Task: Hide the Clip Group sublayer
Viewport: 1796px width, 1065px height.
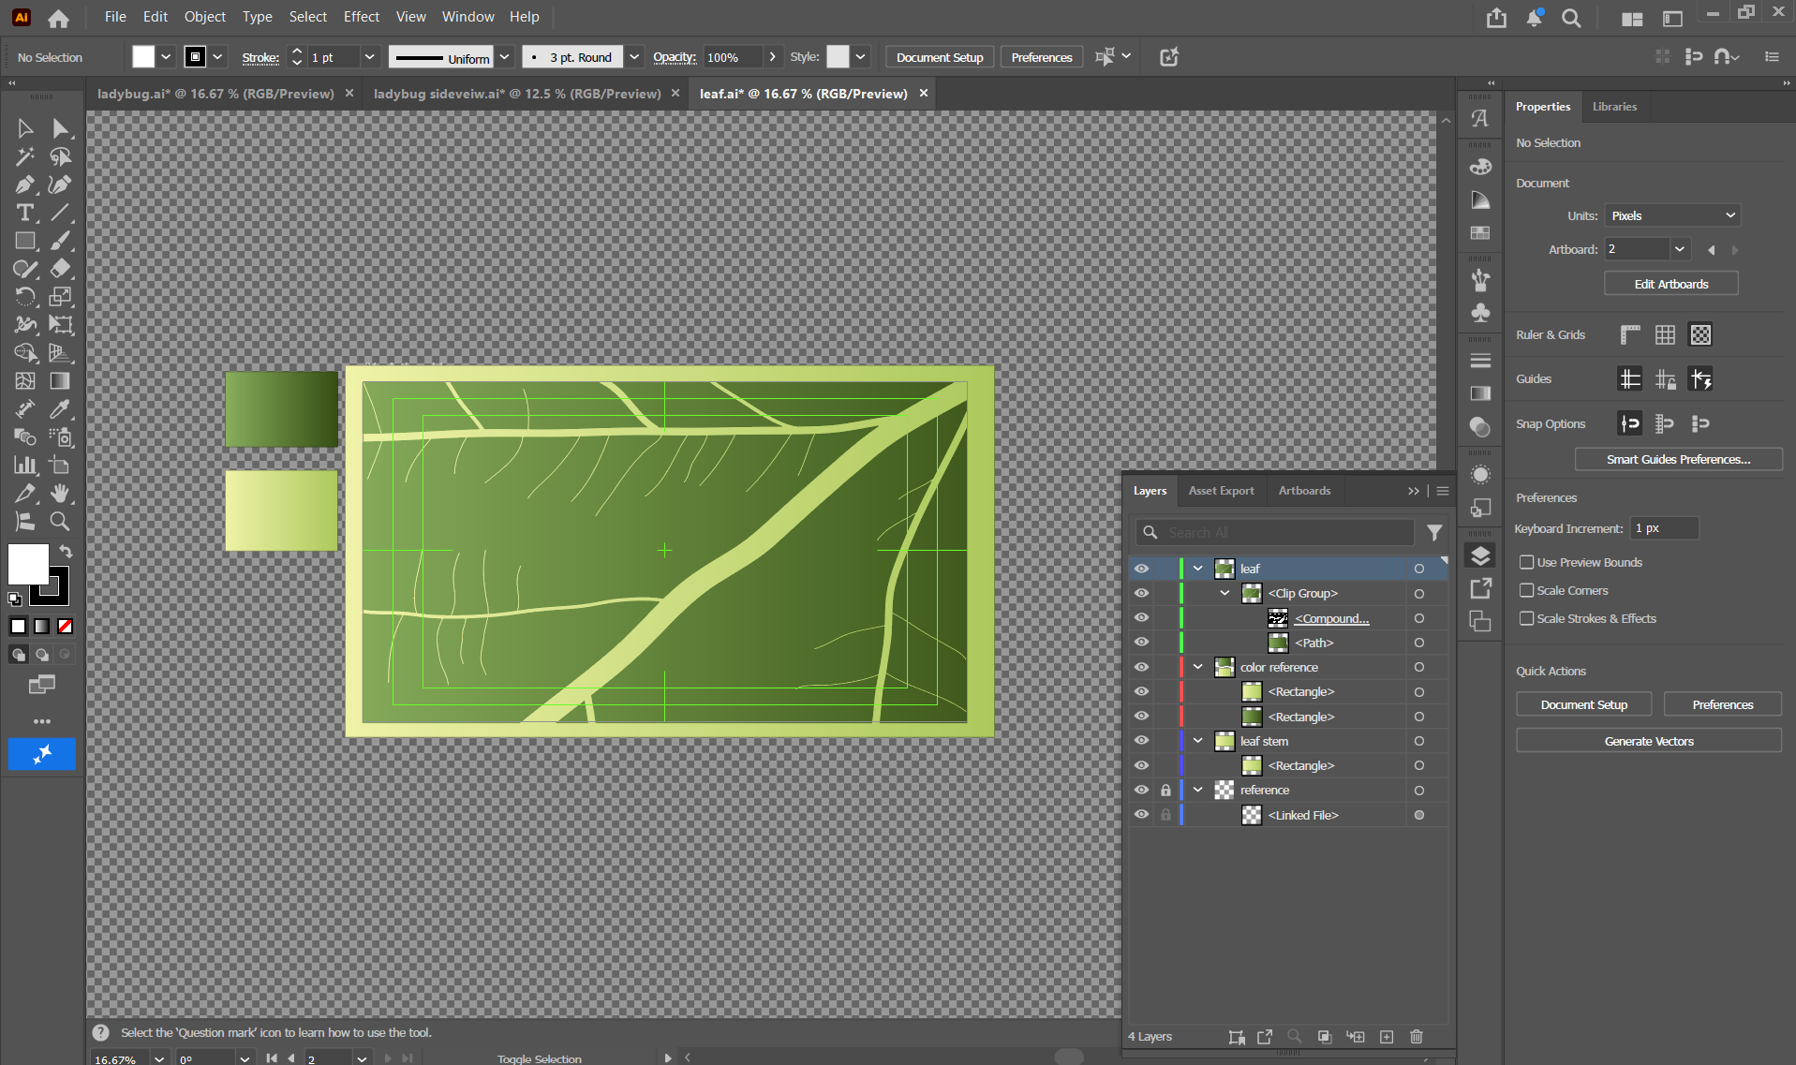Action: coord(1141,593)
